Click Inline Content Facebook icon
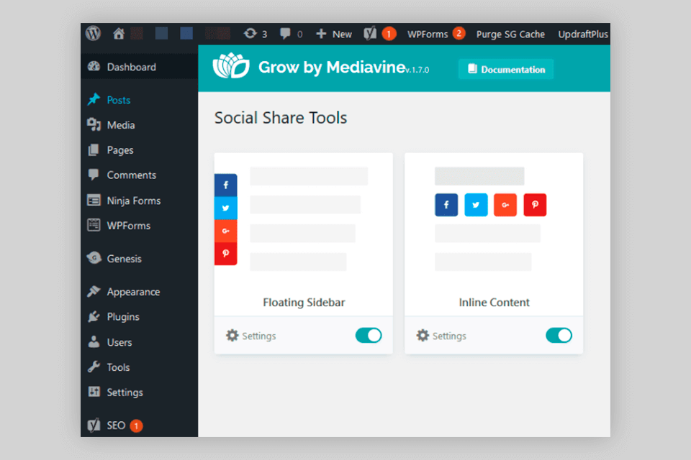The width and height of the screenshot is (691, 460). point(446,205)
